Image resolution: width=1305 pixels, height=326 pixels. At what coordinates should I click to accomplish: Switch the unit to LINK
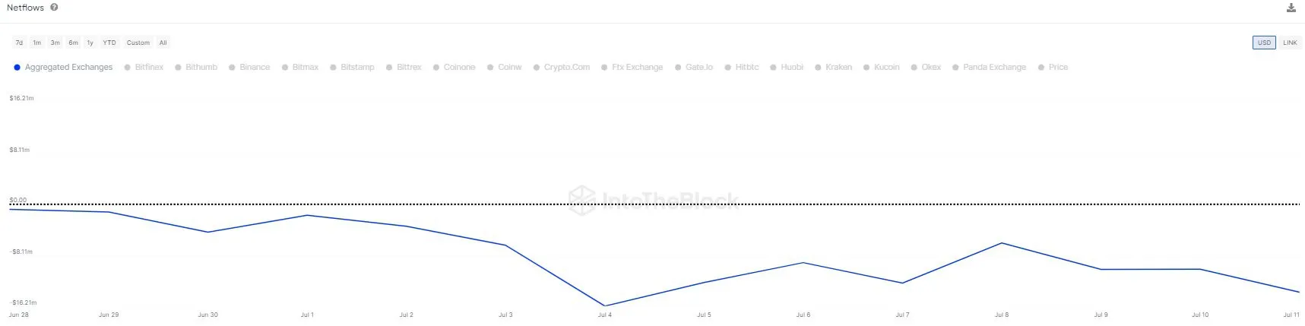click(1290, 43)
